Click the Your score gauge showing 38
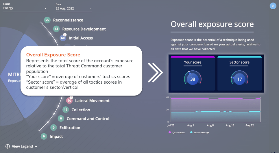Screen dimensions: 279x153 click(193, 79)
